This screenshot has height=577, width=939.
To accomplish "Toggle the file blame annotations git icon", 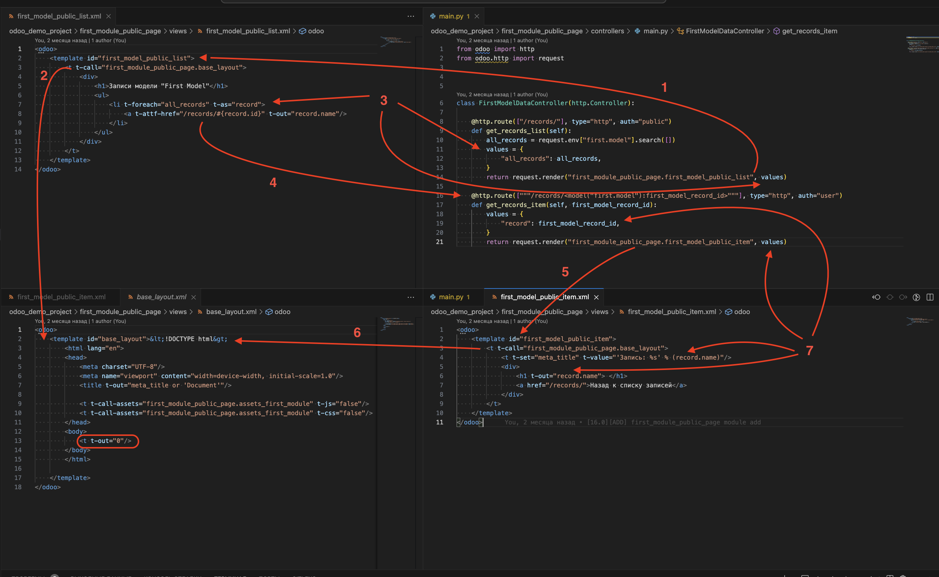I will (916, 297).
